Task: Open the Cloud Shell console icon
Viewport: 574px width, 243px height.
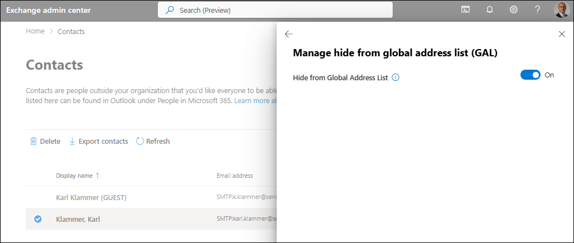Action: pyautogui.click(x=465, y=10)
